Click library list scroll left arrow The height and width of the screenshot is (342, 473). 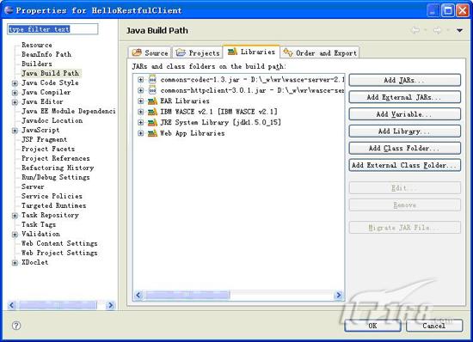[x=138, y=295]
